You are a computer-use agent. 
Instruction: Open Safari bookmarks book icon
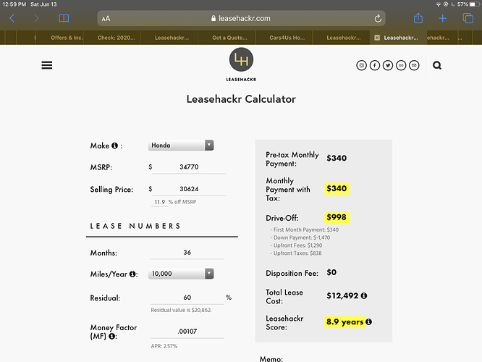64,18
